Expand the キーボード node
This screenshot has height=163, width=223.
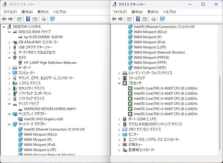tap(9, 68)
